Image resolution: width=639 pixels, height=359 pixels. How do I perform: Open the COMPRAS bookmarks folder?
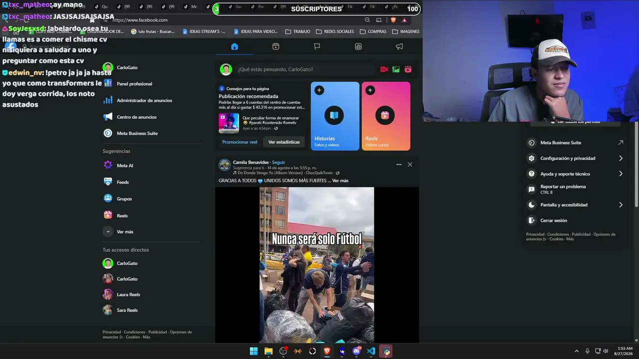point(373,31)
